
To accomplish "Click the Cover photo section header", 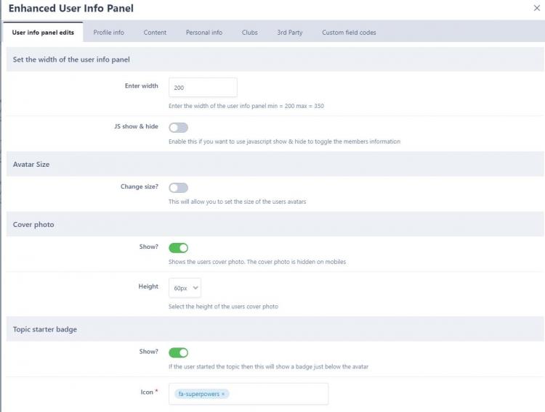I will pos(33,225).
